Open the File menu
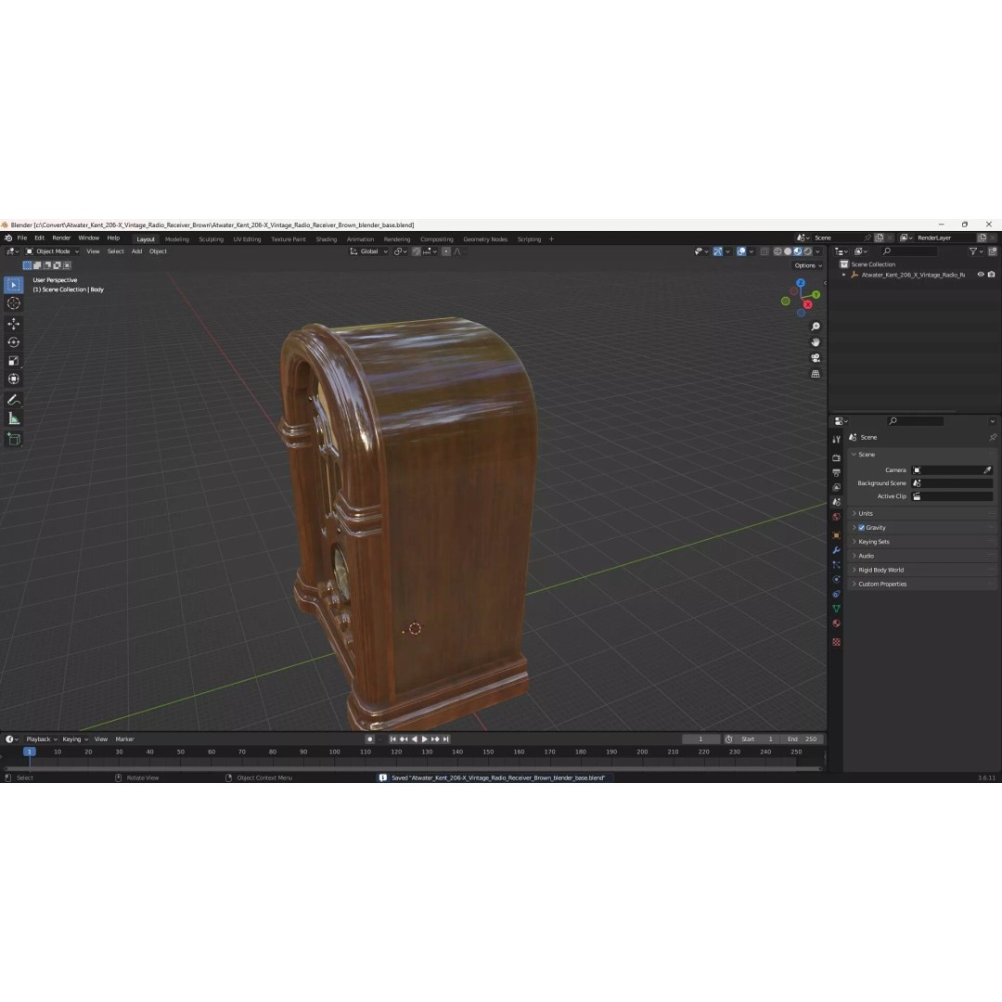 tap(21, 238)
